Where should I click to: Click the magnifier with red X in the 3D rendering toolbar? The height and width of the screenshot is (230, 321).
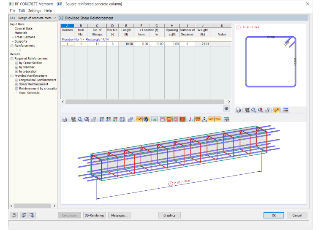click(x=87, y=119)
